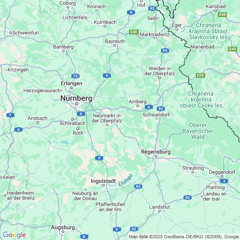
Task: Click the A73 highway shield near Erlangen
Action: pos(75,76)
